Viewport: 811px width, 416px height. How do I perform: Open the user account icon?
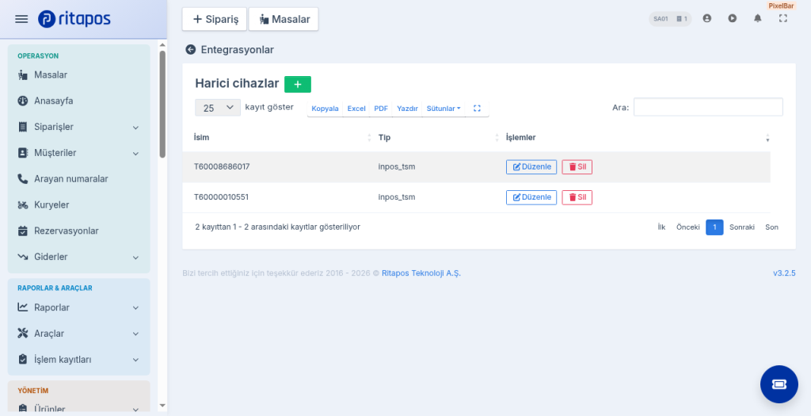point(707,19)
